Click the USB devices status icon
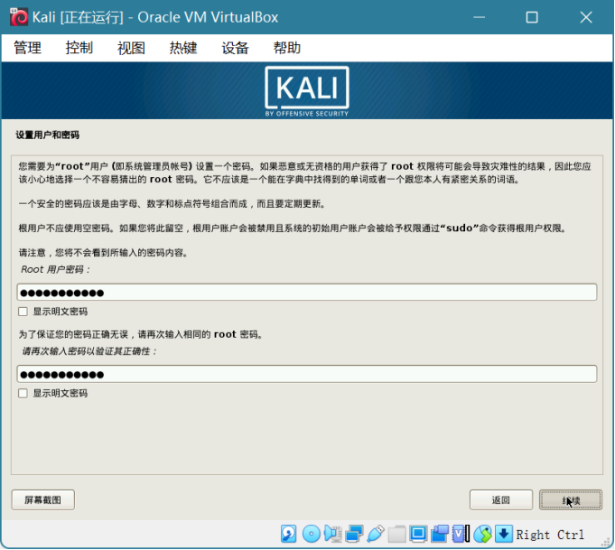The width and height of the screenshot is (615, 550). coord(376,535)
